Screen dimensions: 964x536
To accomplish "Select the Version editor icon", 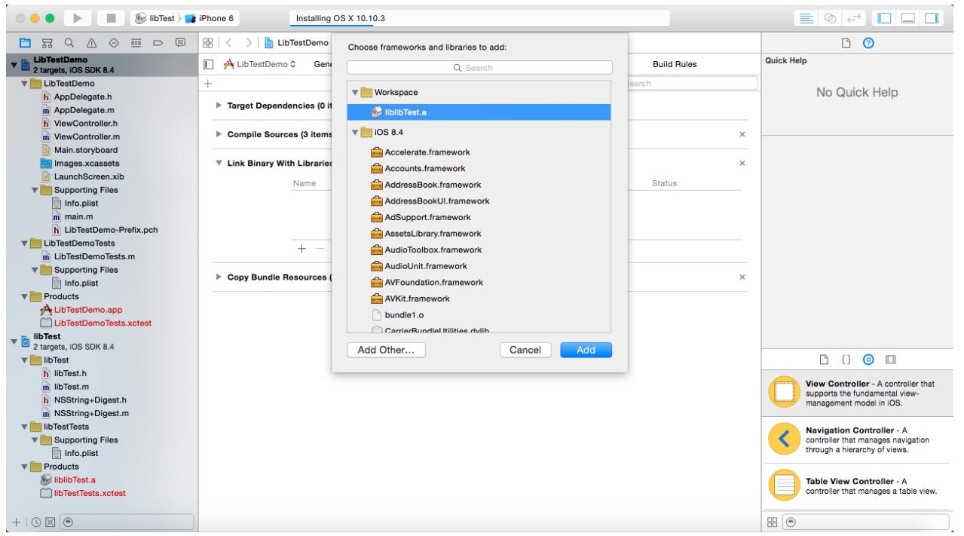I will (x=853, y=18).
